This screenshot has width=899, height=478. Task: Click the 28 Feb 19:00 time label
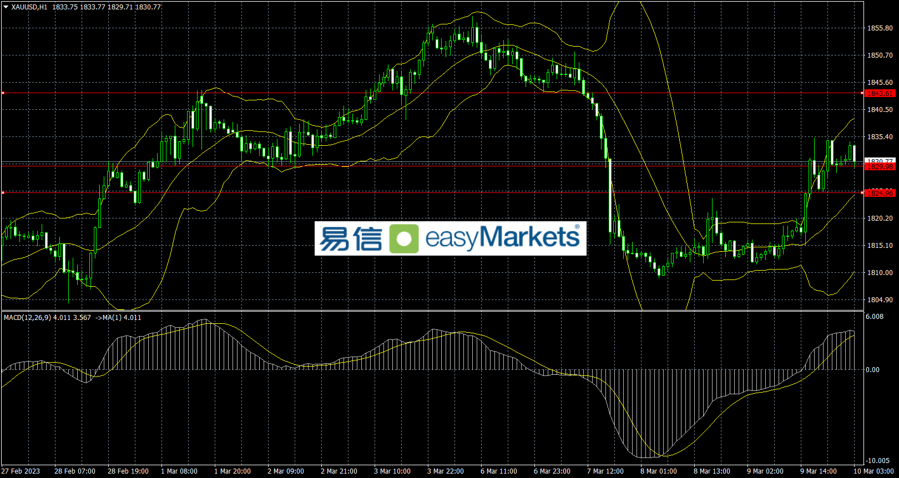(128, 471)
